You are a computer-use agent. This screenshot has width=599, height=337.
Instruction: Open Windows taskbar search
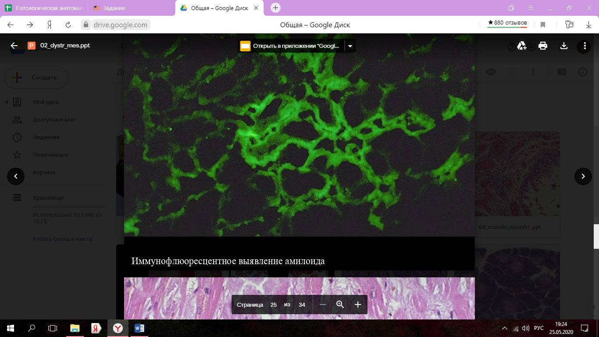(32, 328)
